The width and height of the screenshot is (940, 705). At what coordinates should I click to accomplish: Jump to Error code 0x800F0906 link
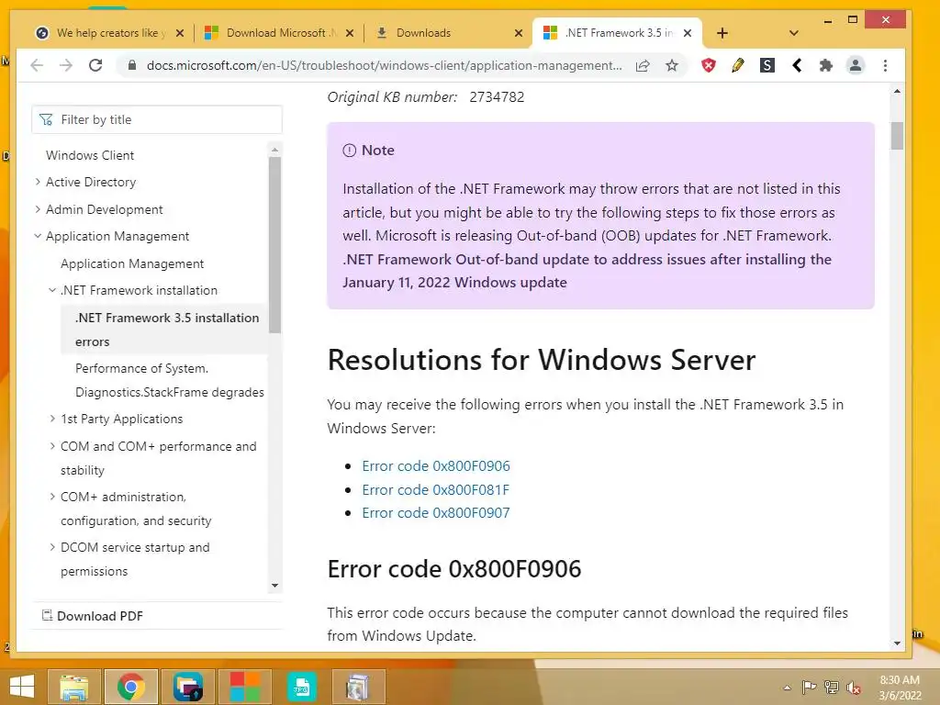point(436,465)
